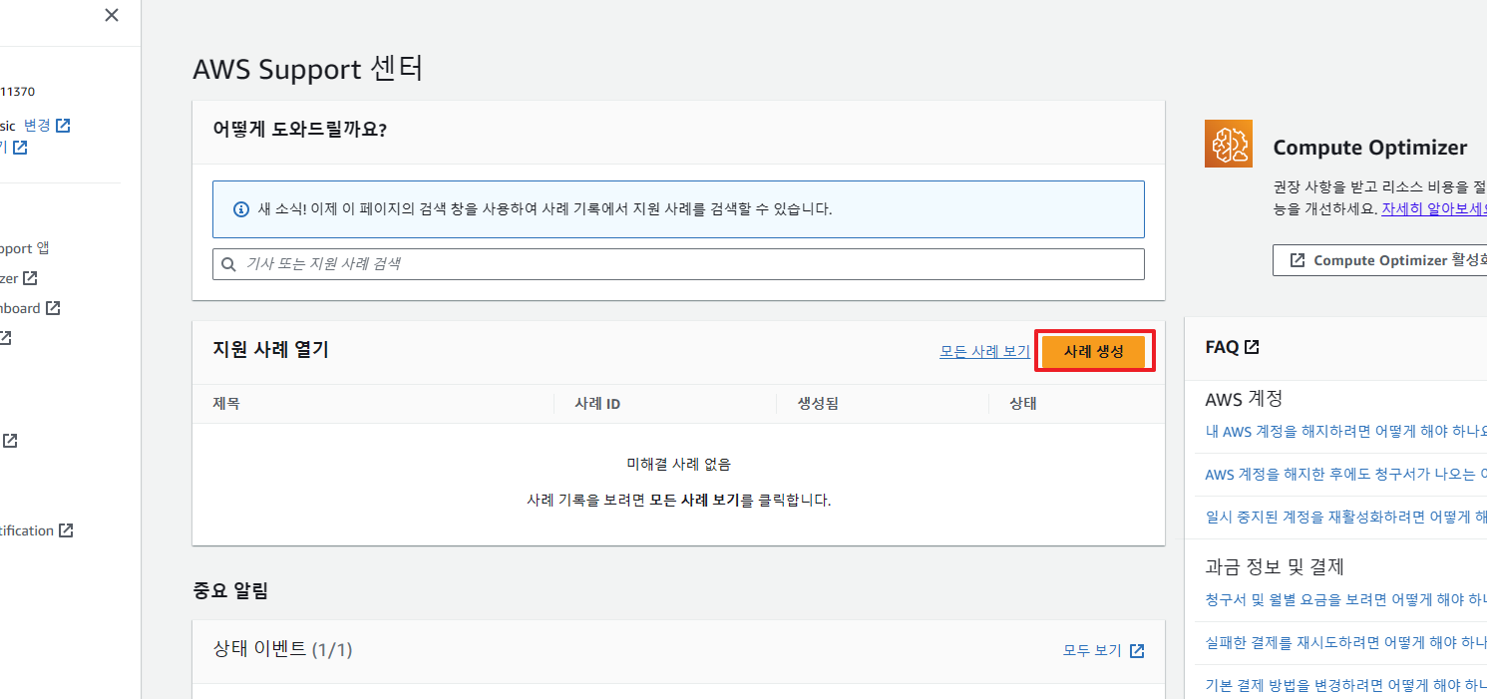Screen dimensions: 1487x699
Task: Open FAQ link 일시 중지된 계정을 재활성화하려면
Action: tap(1346, 517)
